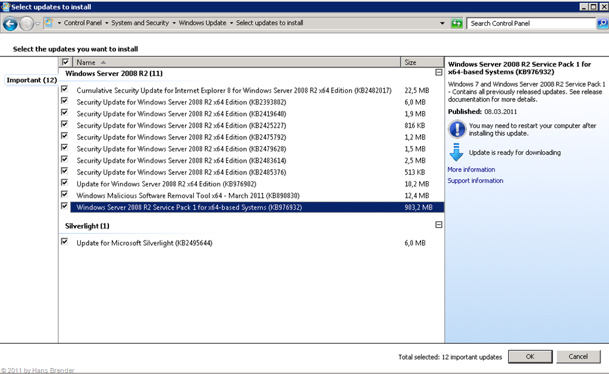Close the Select updates window
Image resolution: width=609 pixels, height=374 pixels.
(x=604, y=7)
